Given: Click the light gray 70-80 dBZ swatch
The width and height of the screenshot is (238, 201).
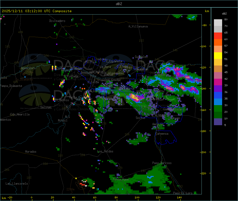Looking at the screenshot, I should coord(218,23).
